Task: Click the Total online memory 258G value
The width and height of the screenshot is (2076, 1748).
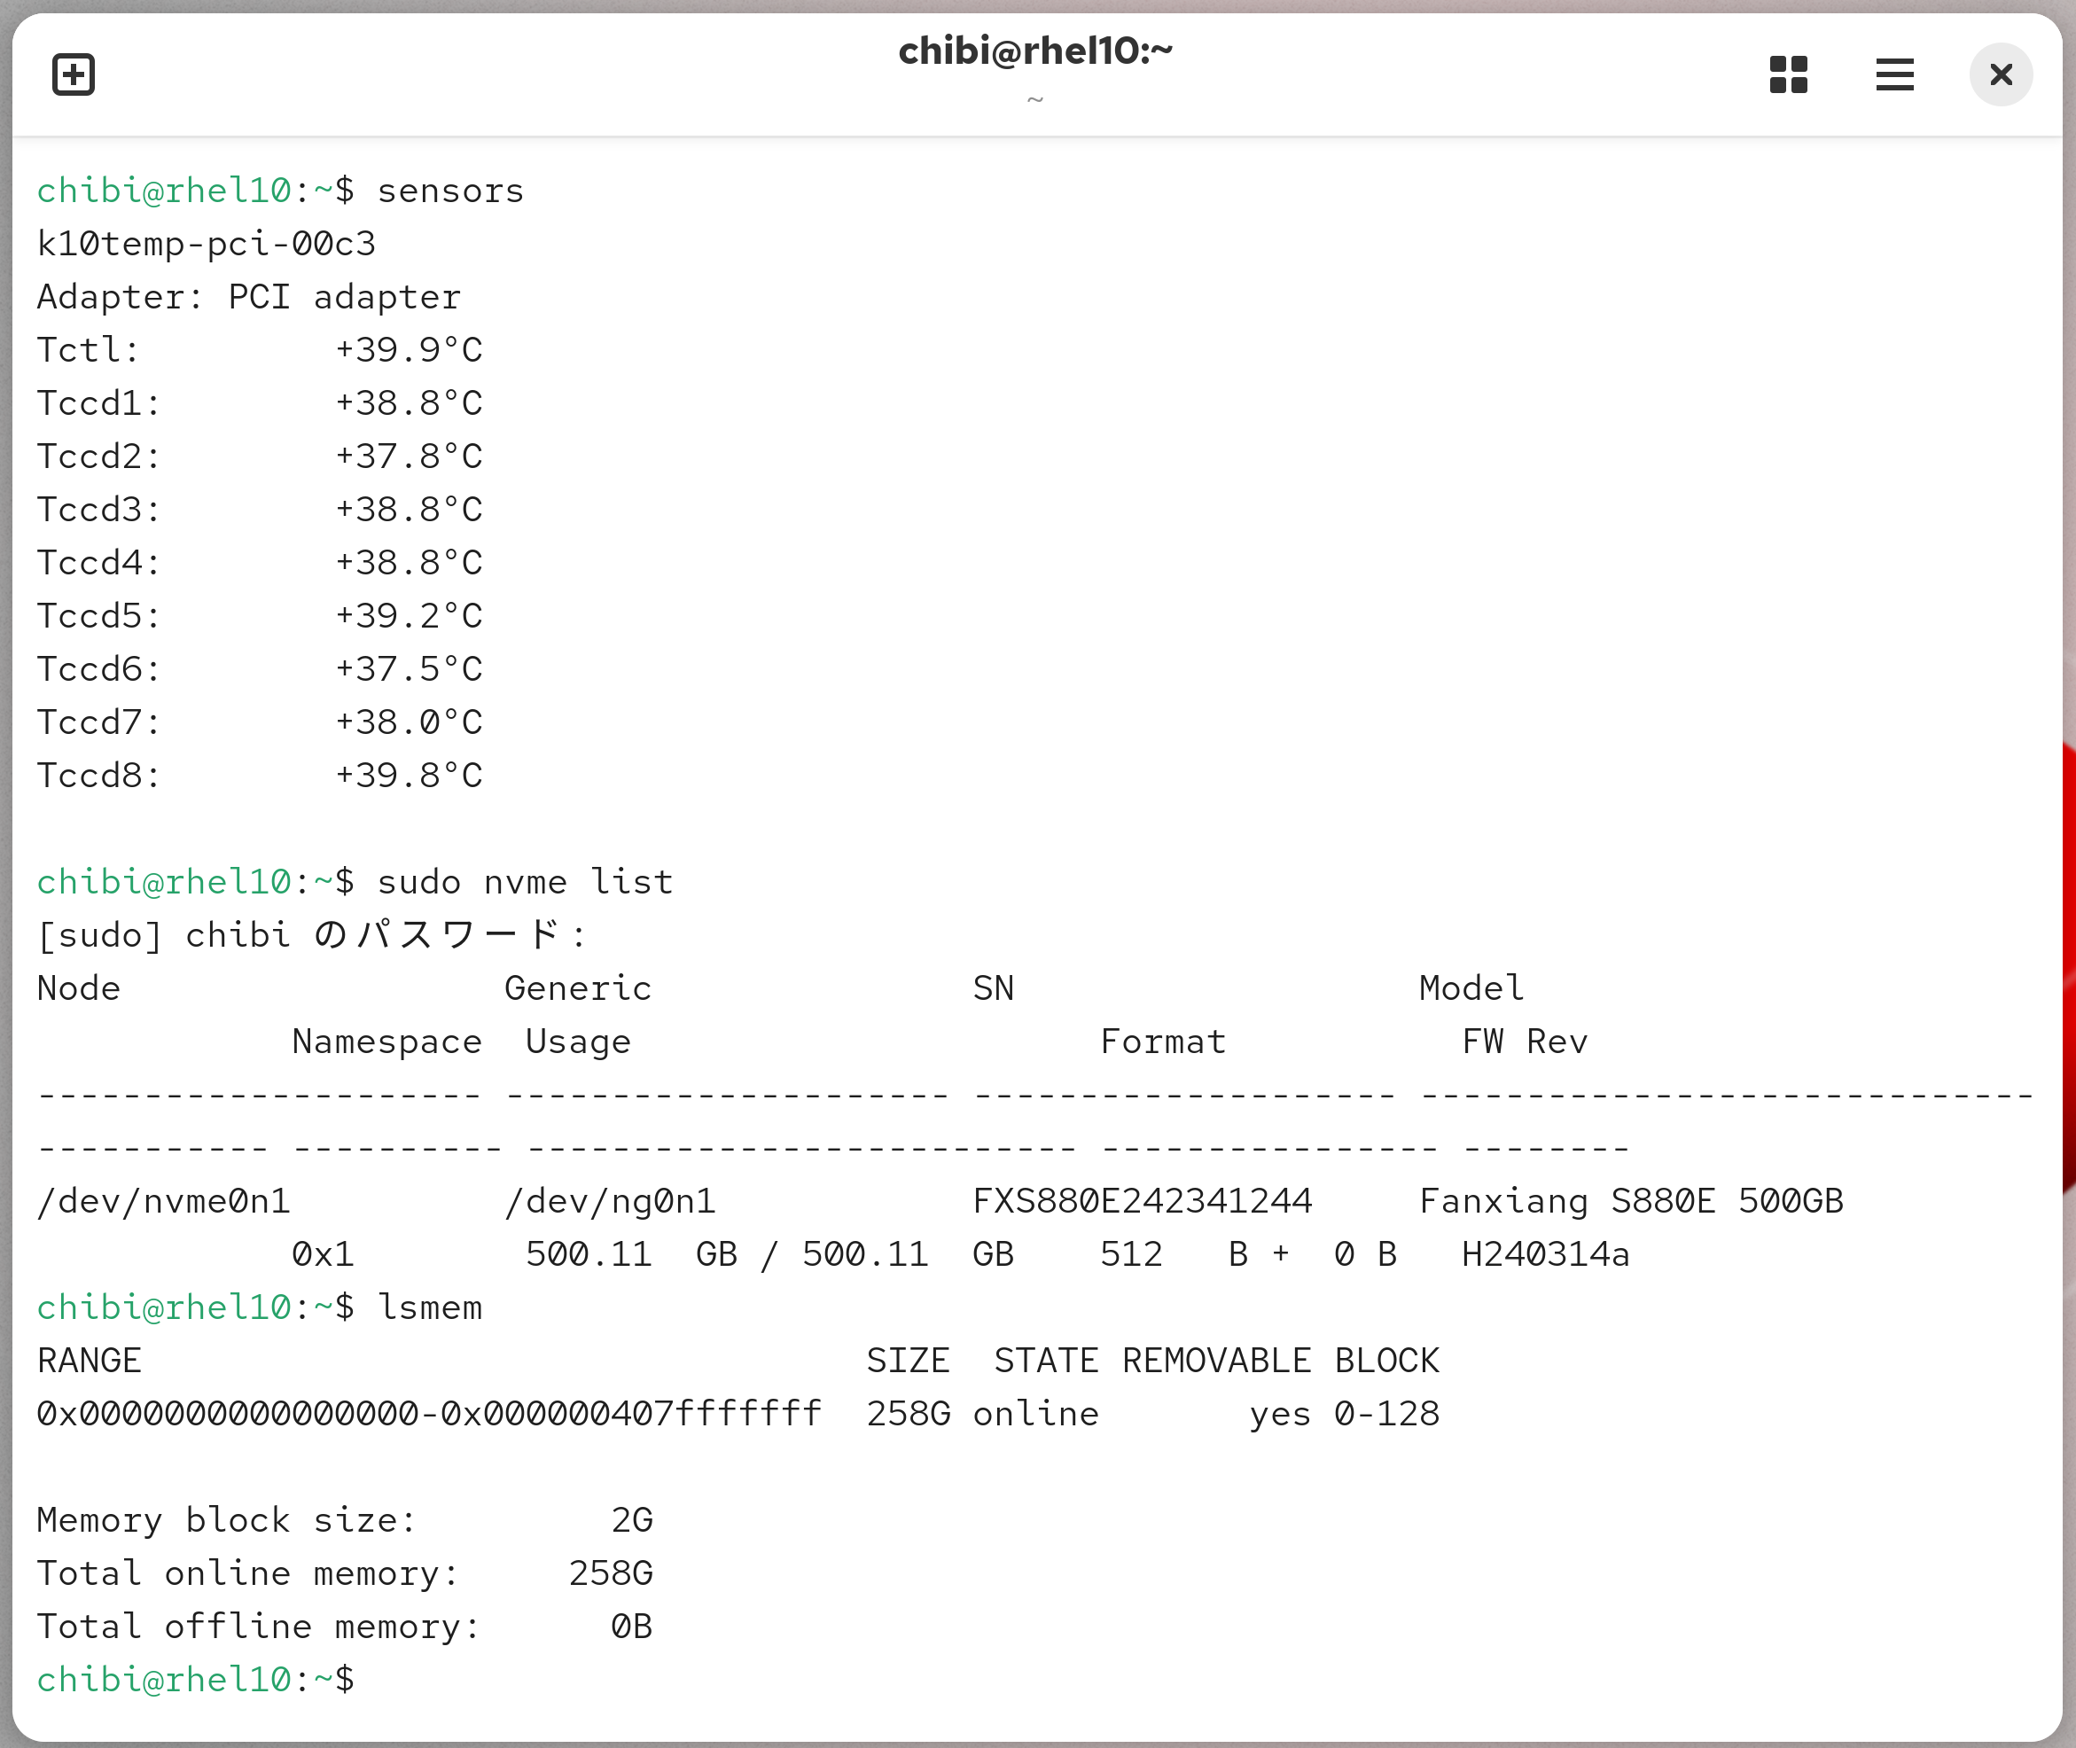Action: [x=611, y=1573]
